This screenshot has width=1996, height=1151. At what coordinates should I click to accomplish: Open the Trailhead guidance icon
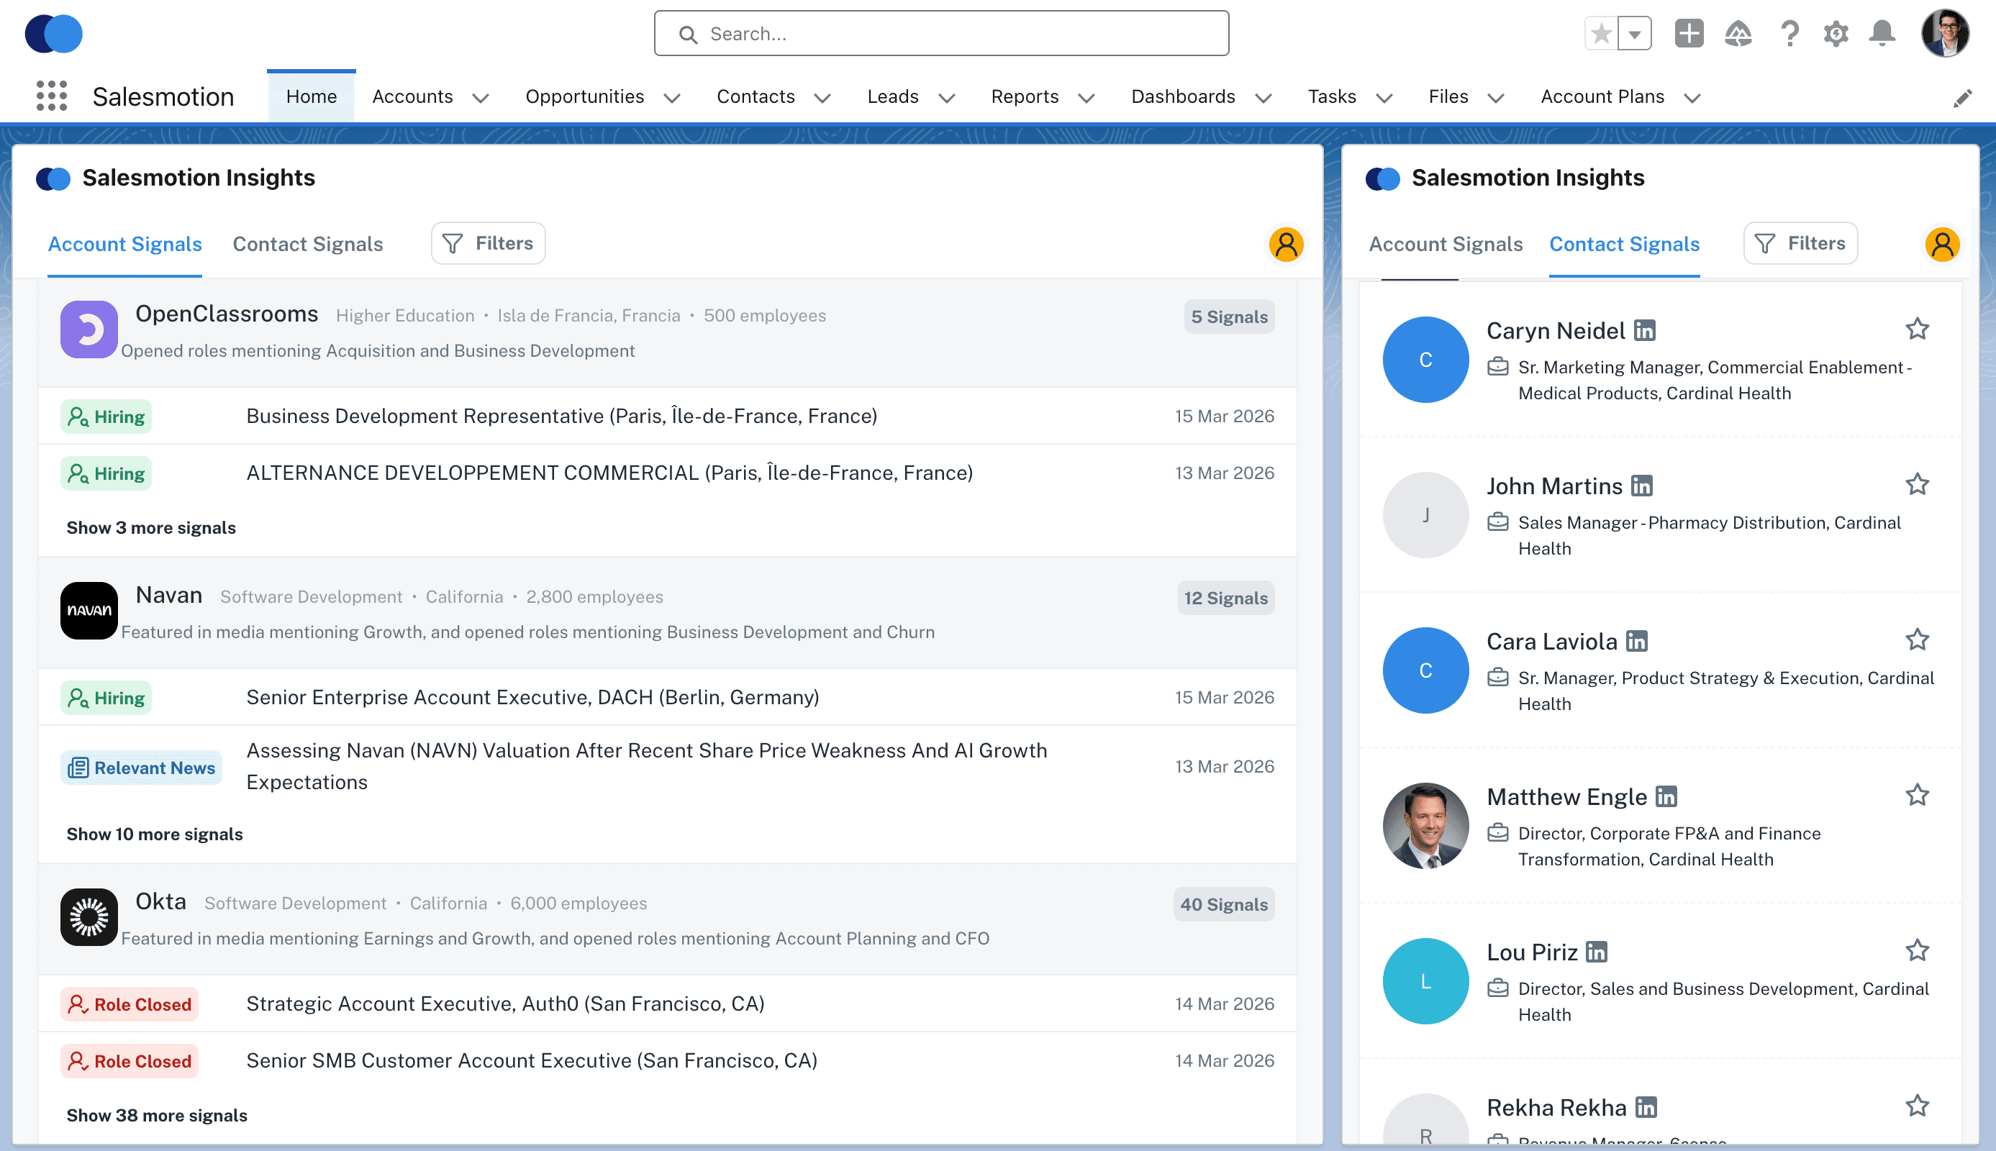pyautogui.click(x=1738, y=34)
